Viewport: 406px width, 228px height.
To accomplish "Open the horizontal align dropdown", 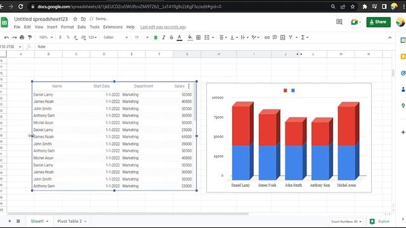I will point(223,37).
